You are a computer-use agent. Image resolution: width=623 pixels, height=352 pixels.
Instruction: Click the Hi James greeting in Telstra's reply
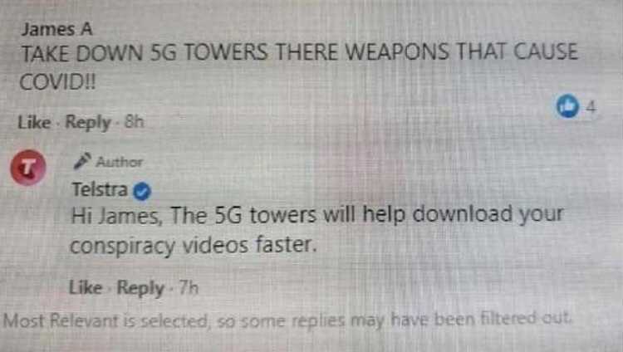pos(116,216)
